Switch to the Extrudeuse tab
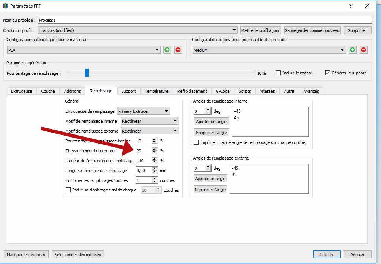Viewport: 381px width, 264px height. point(22,91)
